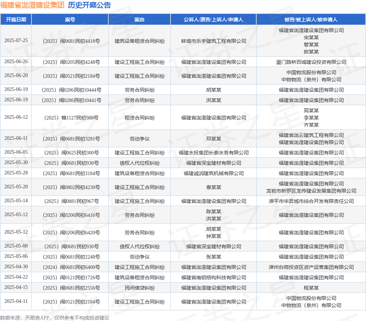Image resolution: width=366 pixels, height=321 pixels.
Task: Click defendant name 管某某
Action: (311, 45)
